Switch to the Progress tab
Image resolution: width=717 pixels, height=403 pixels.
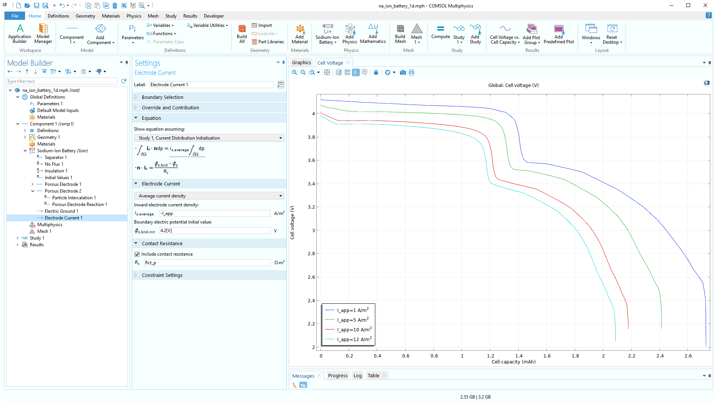click(338, 375)
